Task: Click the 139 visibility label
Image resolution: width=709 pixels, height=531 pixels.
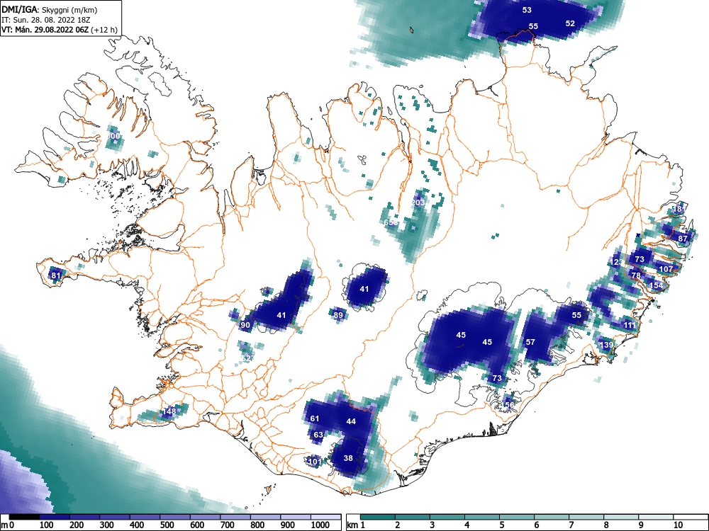Action: [x=606, y=345]
